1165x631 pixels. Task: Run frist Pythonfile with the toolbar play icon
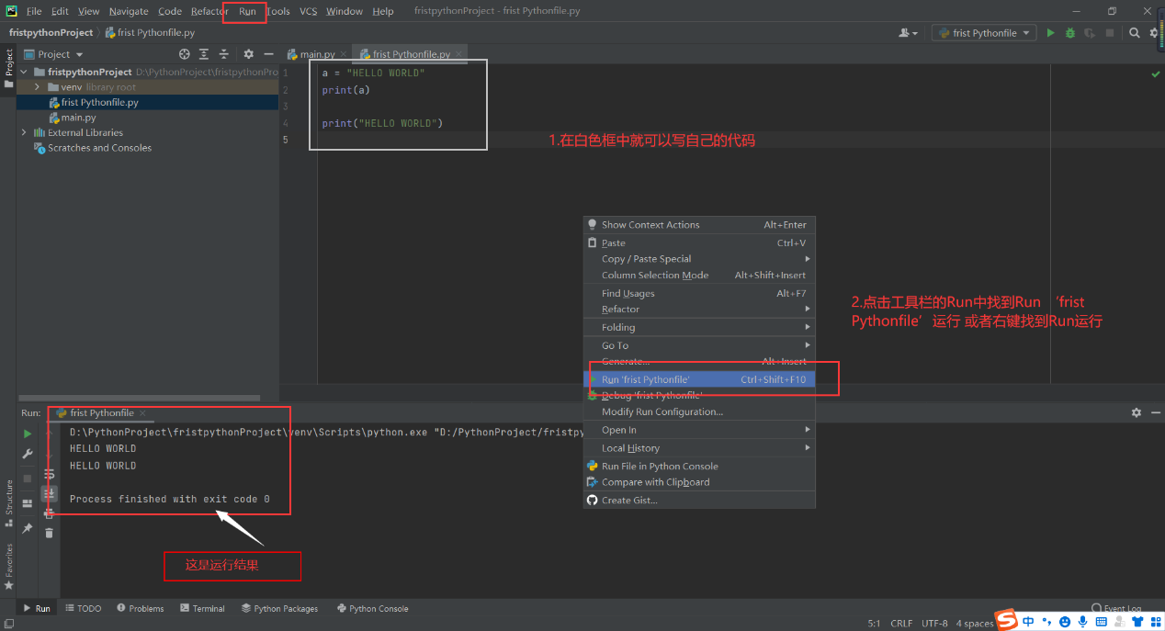point(1050,33)
